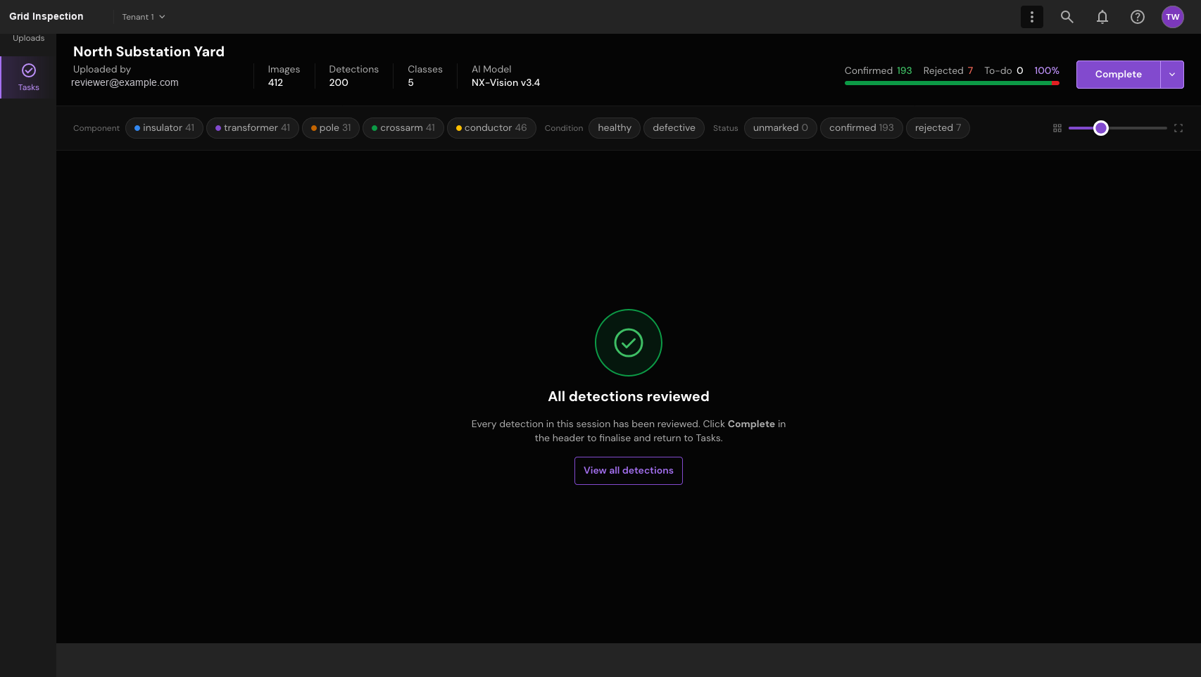Expand the Complete button dropdown arrow
Viewport: 1201px width, 677px height.
(x=1172, y=75)
